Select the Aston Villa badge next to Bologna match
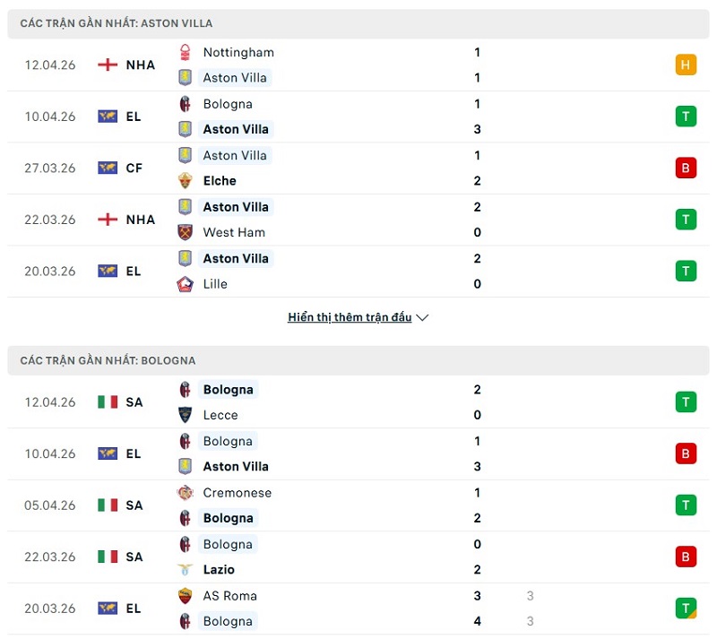 click(186, 129)
